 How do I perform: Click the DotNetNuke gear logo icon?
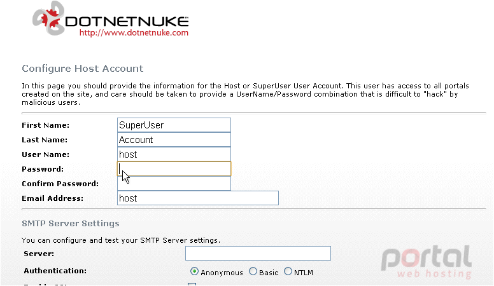(48, 18)
